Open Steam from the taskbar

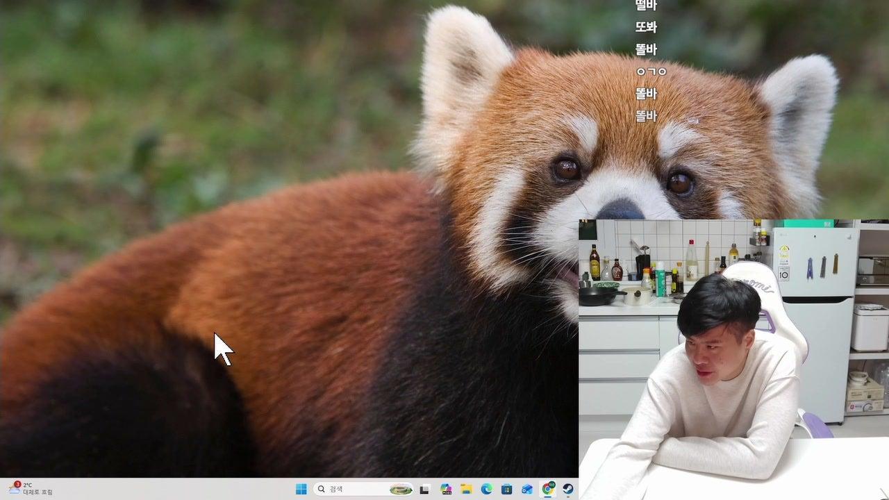(x=567, y=489)
